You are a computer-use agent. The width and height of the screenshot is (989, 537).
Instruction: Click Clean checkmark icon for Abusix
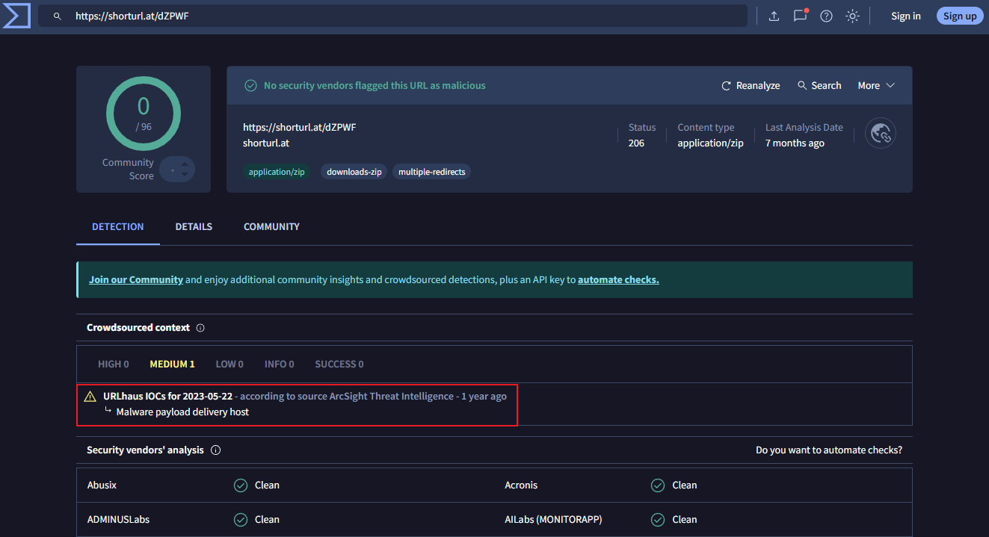click(241, 485)
